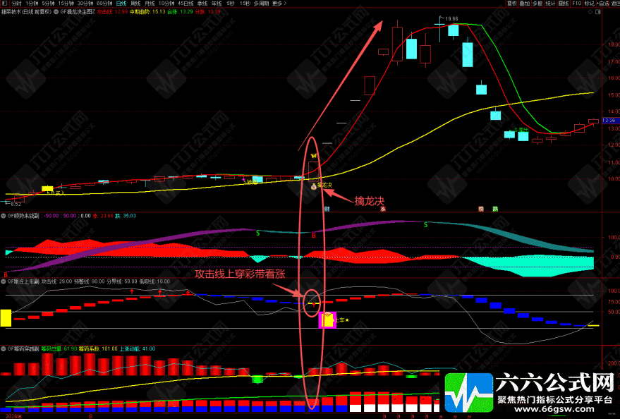
Task: Click the 捷荣技术(日线,前复权) chart title
Action: [x=26, y=12]
